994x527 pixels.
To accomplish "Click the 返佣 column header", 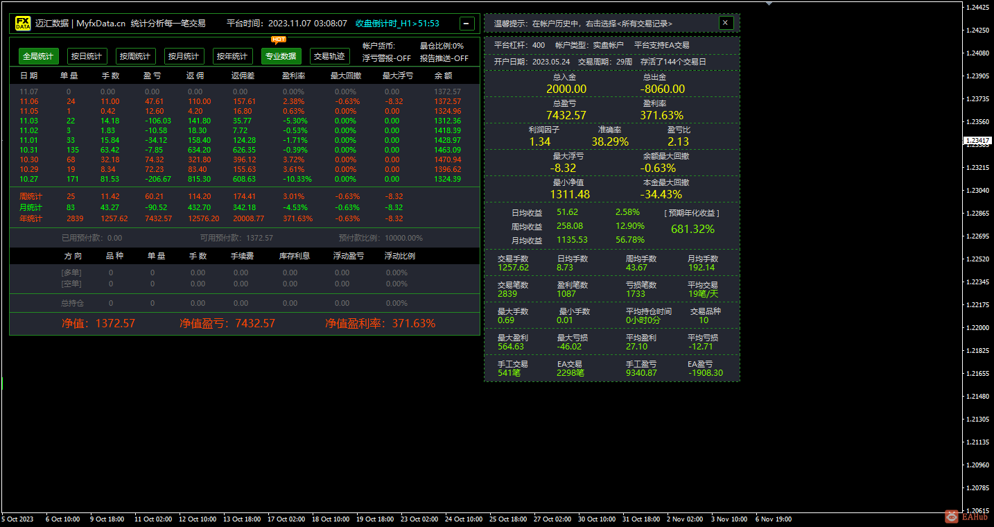I will (x=194, y=75).
